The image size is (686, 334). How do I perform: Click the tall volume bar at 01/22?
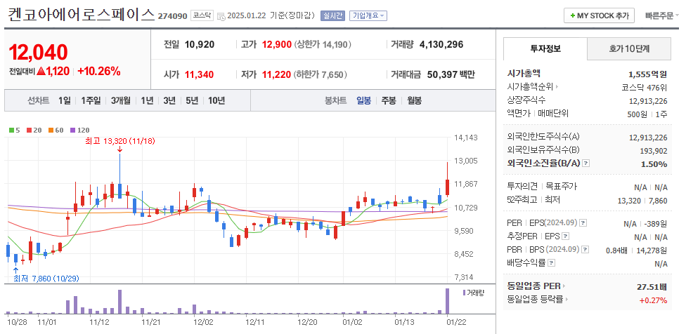[447, 301]
